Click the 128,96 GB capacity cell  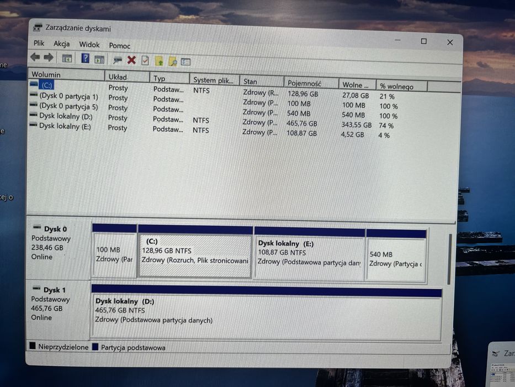click(x=303, y=94)
